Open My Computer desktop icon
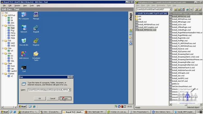 [24, 16]
